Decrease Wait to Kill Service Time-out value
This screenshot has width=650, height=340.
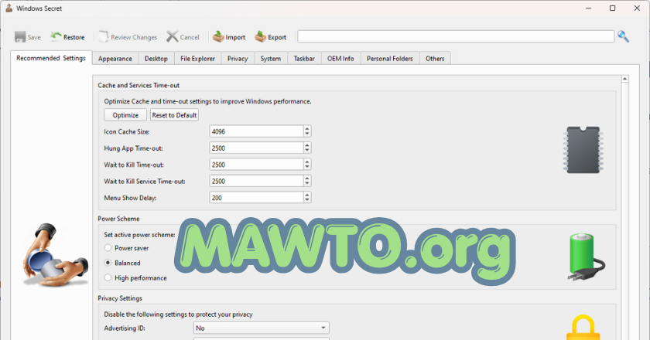[x=307, y=184]
